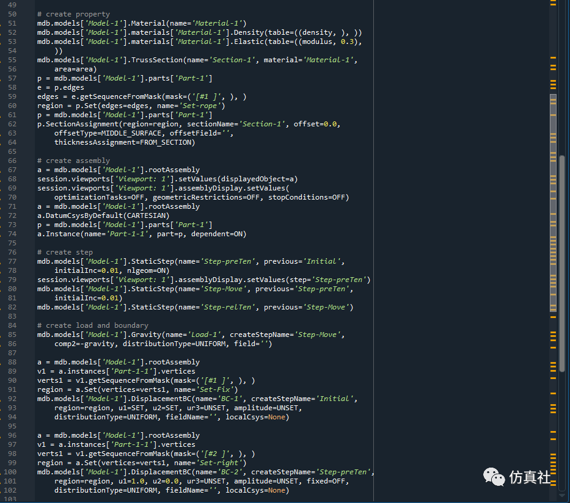Click line number 84 in the gutter
The width and height of the screenshot is (570, 503).
pyautogui.click(x=12, y=325)
